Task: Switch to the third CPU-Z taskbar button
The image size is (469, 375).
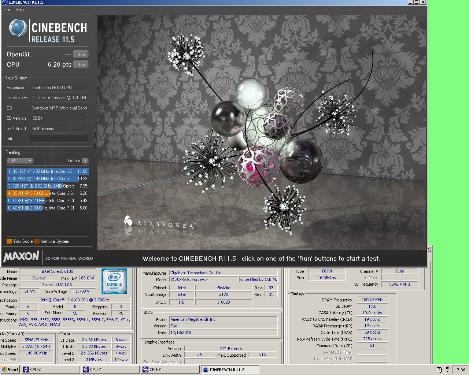Action: pyautogui.click(x=171, y=370)
